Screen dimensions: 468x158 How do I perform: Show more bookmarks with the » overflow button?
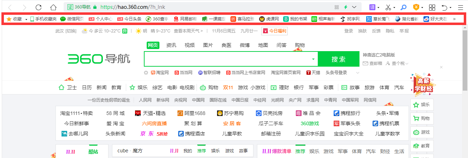(x=454, y=19)
